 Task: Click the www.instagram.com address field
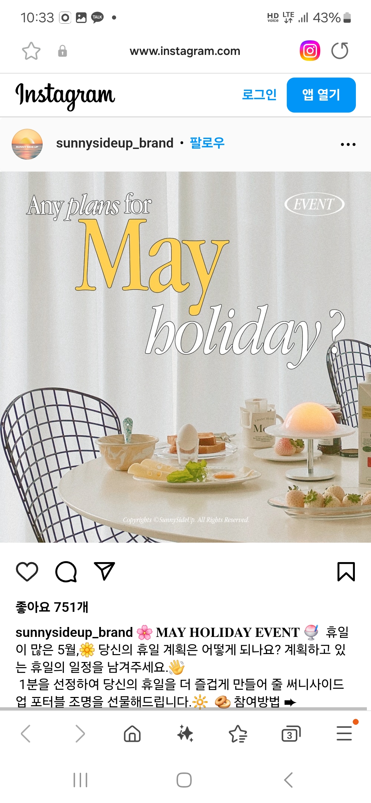point(185,51)
